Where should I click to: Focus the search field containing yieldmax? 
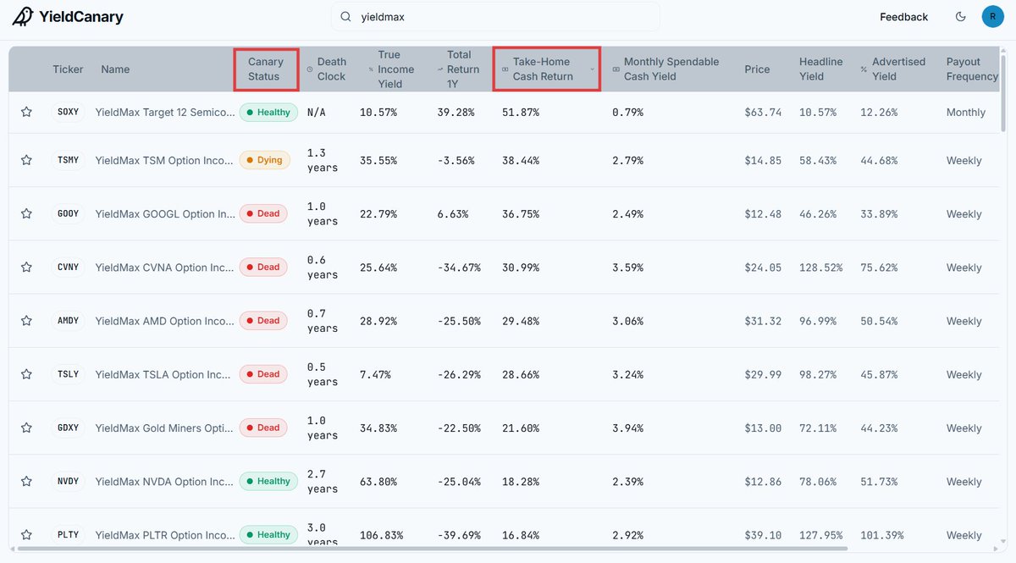(495, 16)
